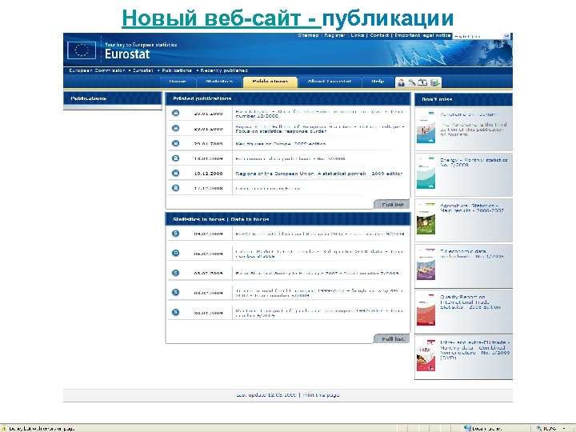The width and height of the screenshot is (576, 432).
Task: Click Full list under Printed publications
Action: click(392, 205)
